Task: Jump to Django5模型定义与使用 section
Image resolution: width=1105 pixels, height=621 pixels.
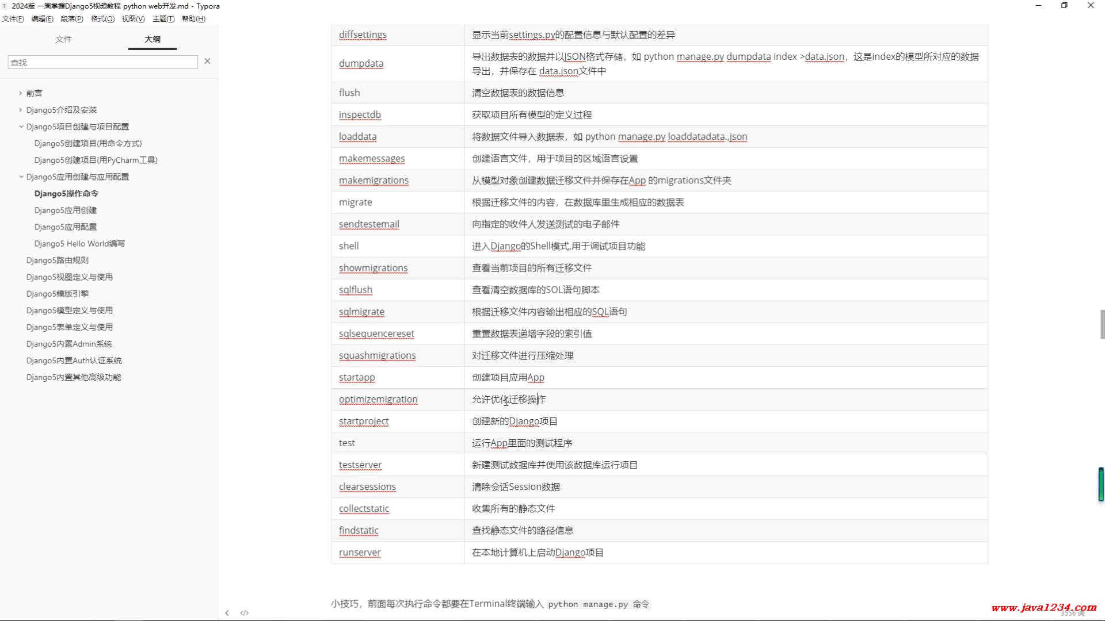Action: [x=70, y=310]
